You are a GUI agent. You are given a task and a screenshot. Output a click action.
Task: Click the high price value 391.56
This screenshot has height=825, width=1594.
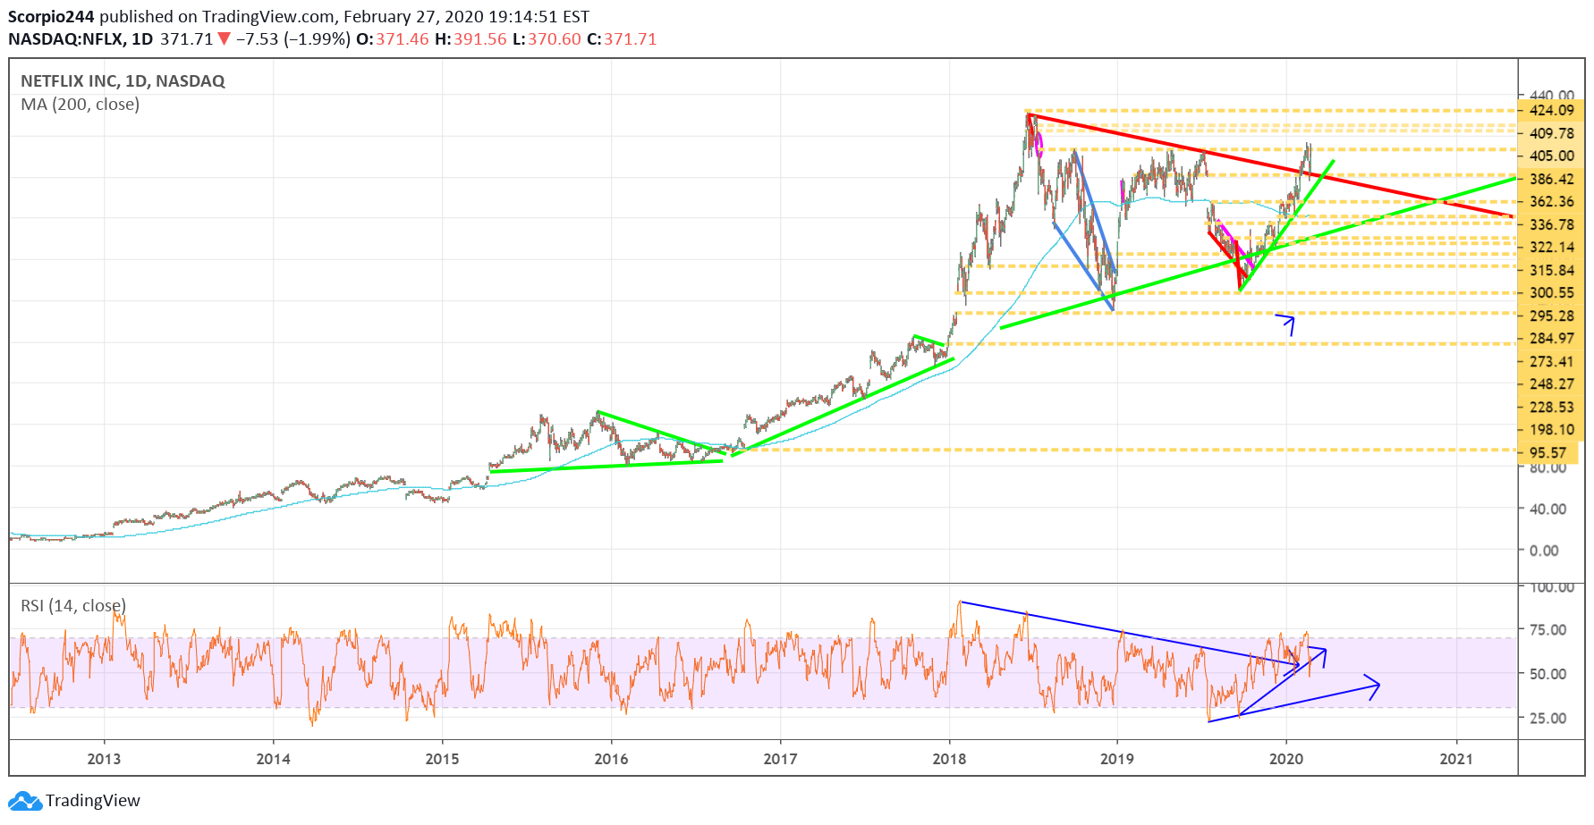[x=479, y=39]
